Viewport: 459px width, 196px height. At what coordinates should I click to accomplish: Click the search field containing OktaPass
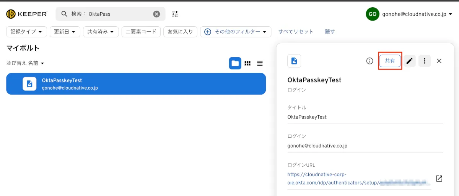[111, 14]
